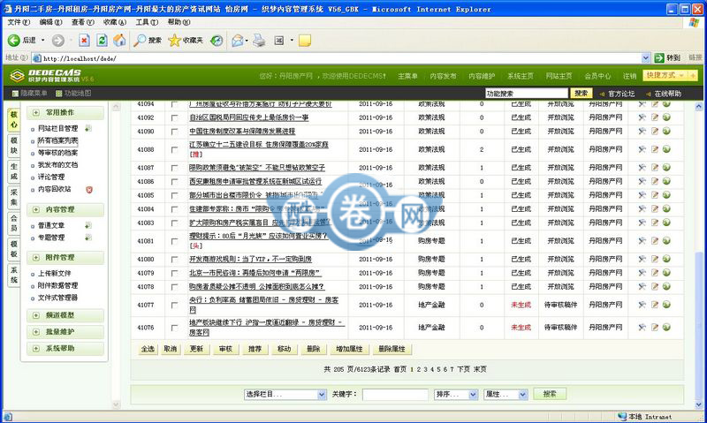The height and width of the screenshot is (423, 707).
Task: Click the 全选 button
Action: [x=148, y=349]
